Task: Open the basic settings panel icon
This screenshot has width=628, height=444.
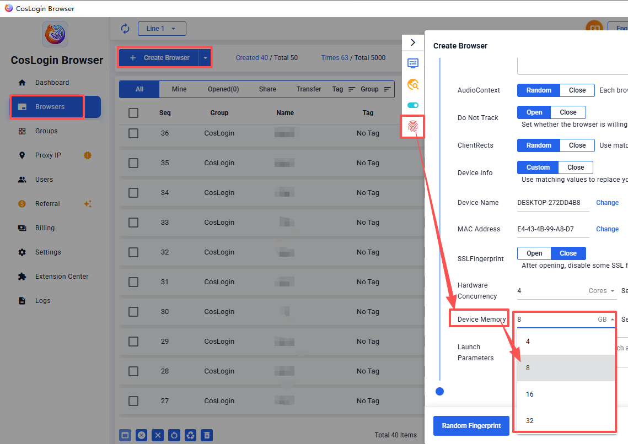Action: [413, 63]
